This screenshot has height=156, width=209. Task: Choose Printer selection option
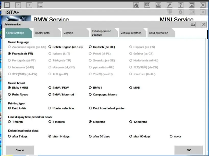click(61, 108)
